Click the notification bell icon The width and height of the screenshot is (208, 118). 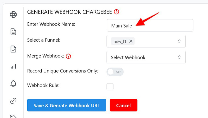pyautogui.click(x=13, y=83)
